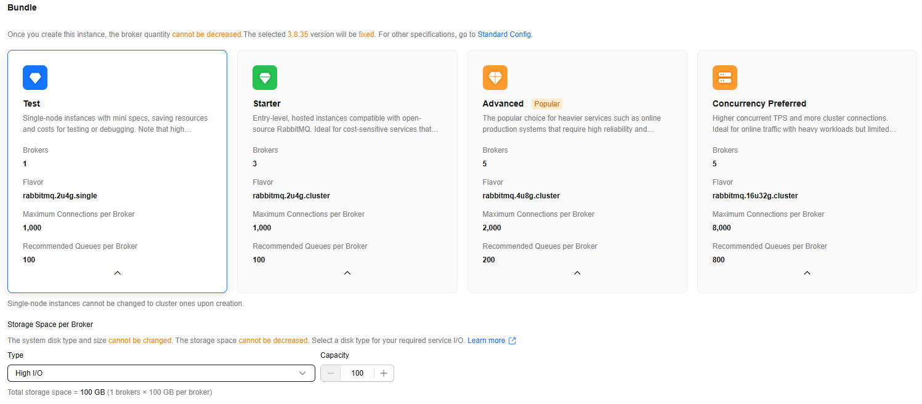Image resolution: width=922 pixels, height=404 pixels.
Task: Click the external link icon beside Learn more
Action: tap(512, 341)
